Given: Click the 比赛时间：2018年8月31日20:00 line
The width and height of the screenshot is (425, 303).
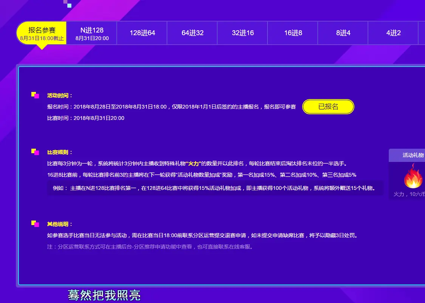Looking at the screenshot, I should tap(86, 118).
